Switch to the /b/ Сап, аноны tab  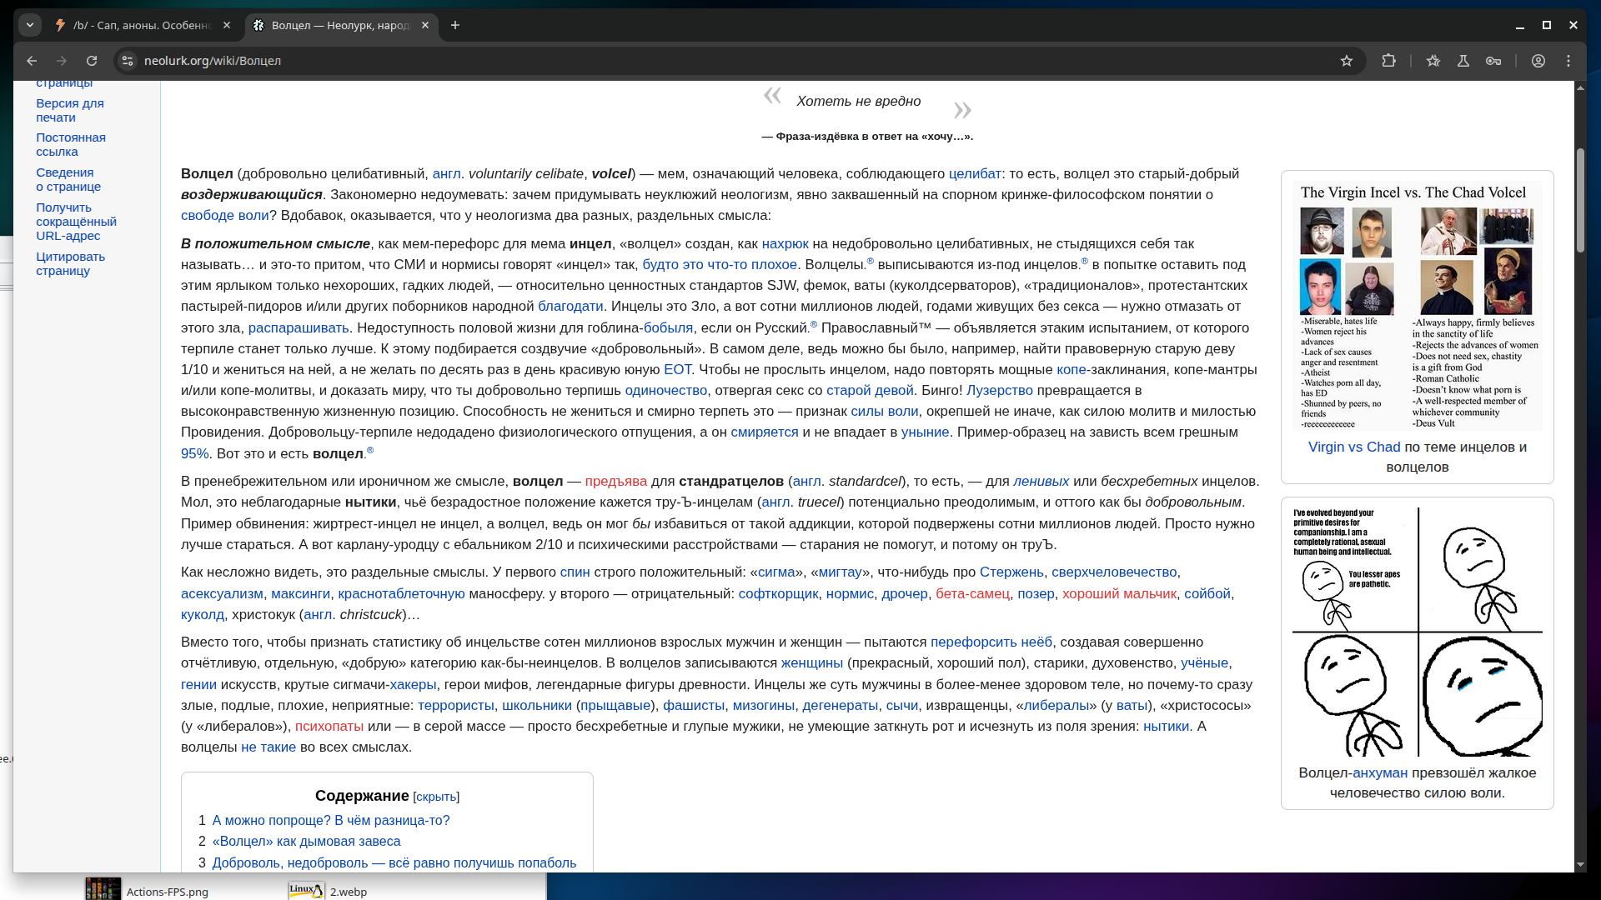click(x=142, y=25)
